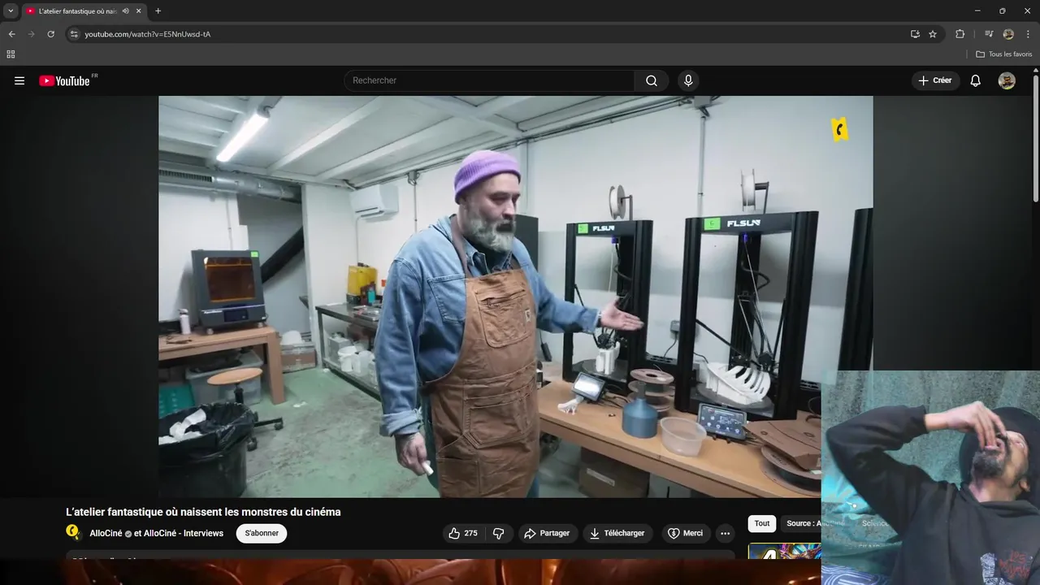Open site information icon in address bar
The width and height of the screenshot is (1040, 585).
(x=74, y=34)
